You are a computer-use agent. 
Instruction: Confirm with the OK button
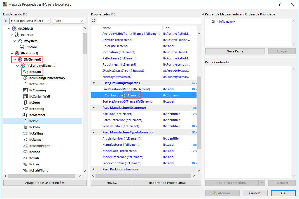coord(283,193)
